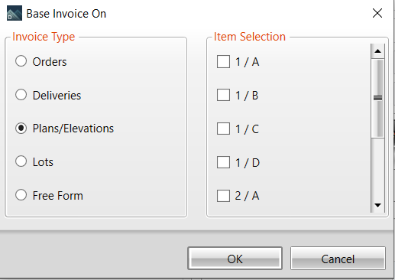
Task: Click the Item Selection scrollbar thumb
Action: [377, 98]
